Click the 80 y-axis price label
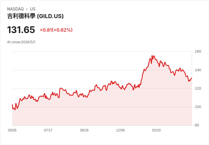Image resolution: width=209 pixels, height=145 pixels. 197,125
